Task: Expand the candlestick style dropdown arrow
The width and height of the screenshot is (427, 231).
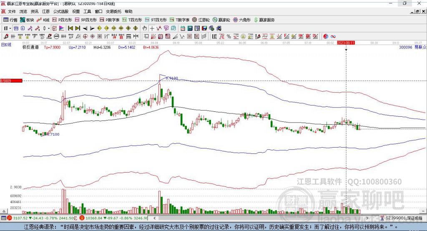Action: click(49, 28)
